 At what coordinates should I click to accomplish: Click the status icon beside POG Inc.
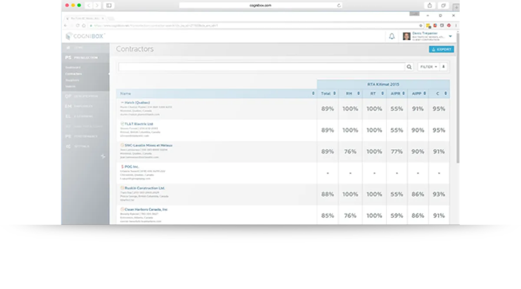(122, 166)
